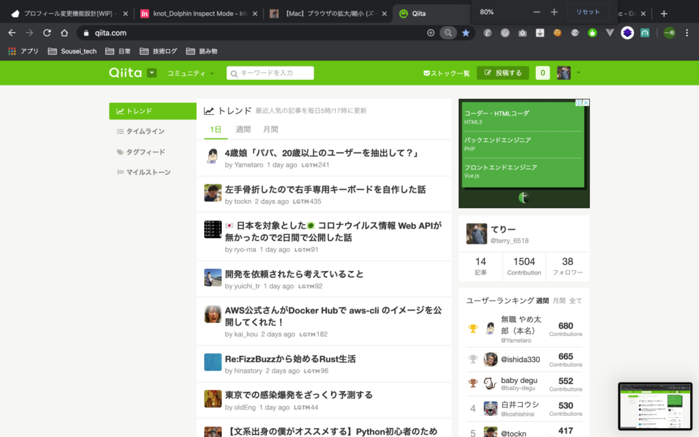Click the plus-circle install icon in the address bar
This screenshot has width=699, height=437.
click(431, 33)
